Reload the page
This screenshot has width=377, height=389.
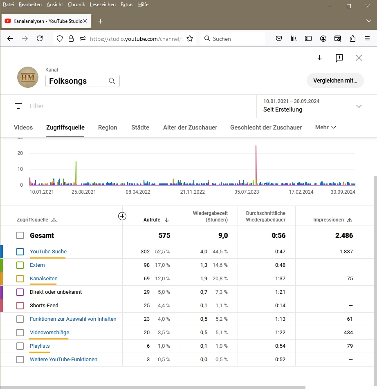pos(40,38)
